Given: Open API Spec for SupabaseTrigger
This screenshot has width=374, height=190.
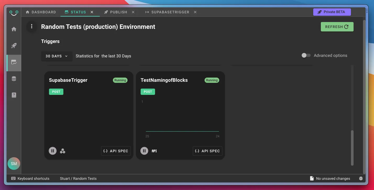Looking at the screenshot, I should point(116,151).
